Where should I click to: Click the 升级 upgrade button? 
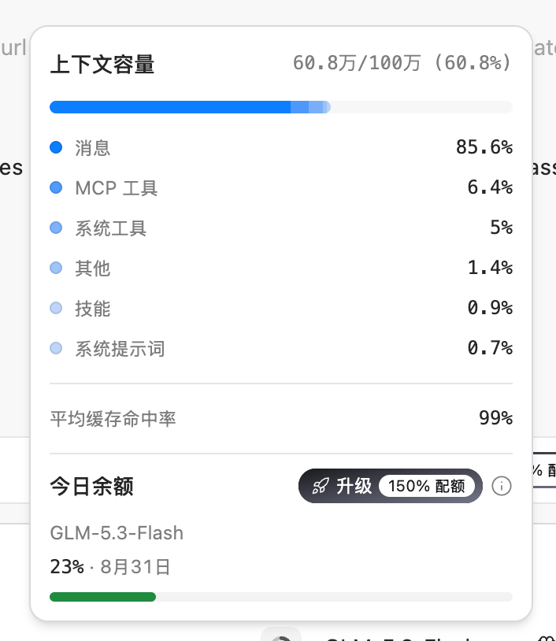[391, 486]
